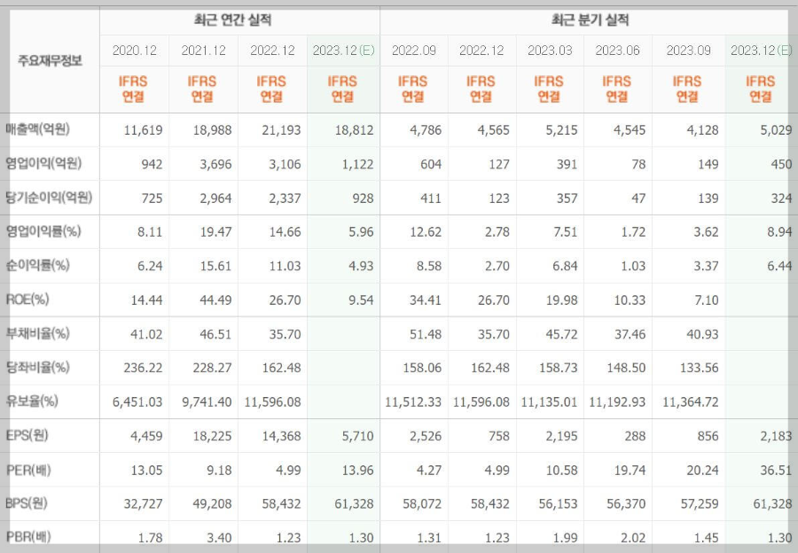Select the estimated sales value 18,812

tap(354, 130)
